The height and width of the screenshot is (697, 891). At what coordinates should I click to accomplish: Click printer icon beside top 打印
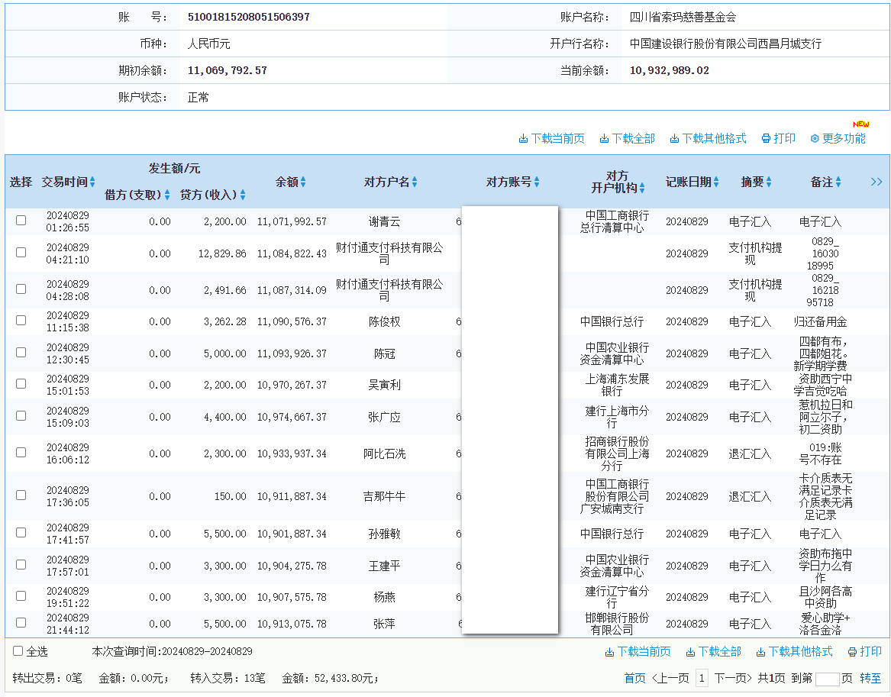(x=766, y=139)
